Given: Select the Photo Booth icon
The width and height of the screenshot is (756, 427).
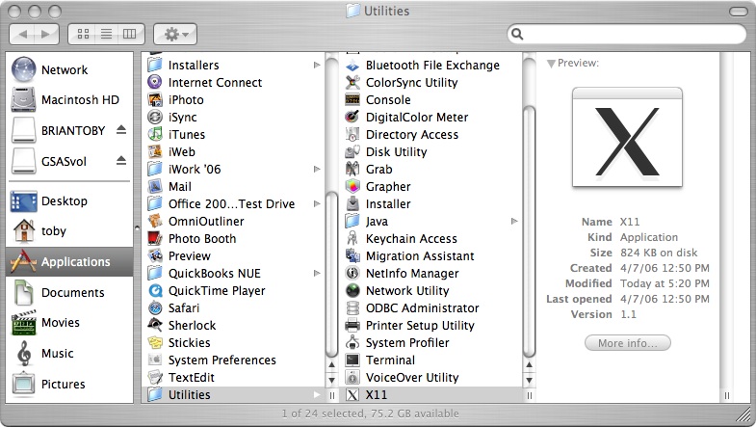Looking at the screenshot, I should pyautogui.click(x=155, y=238).
